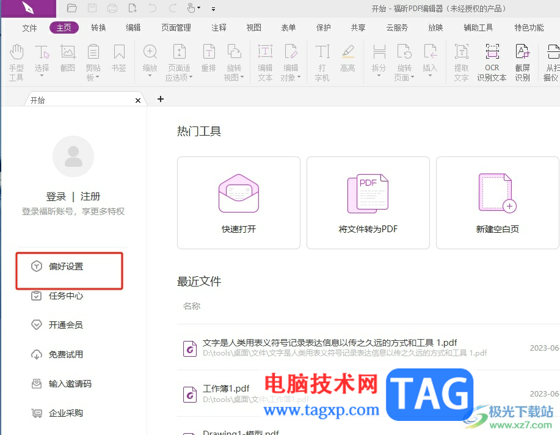Click the Split (拆分) icon
The image size is (560, 435).
379,52
